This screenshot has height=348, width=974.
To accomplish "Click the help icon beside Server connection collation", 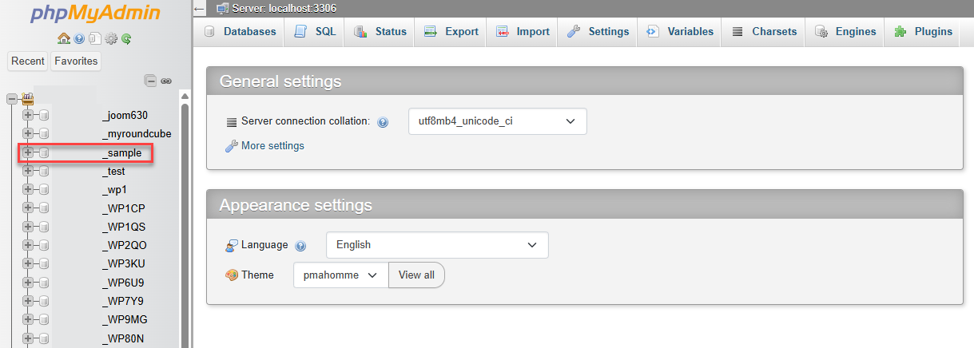I will 383,122.
